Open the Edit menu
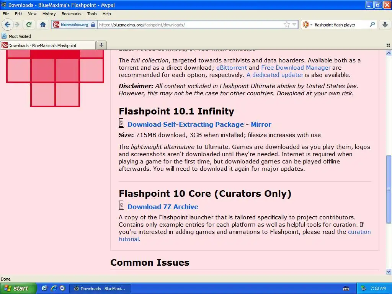 (x=18, y=14)
